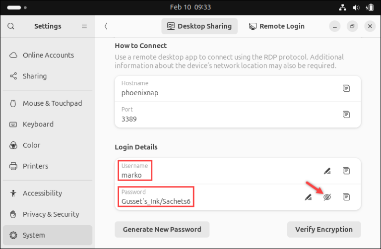The image size is (381, 249).
Task: Open the system status menu
Action: pos(356,7)
